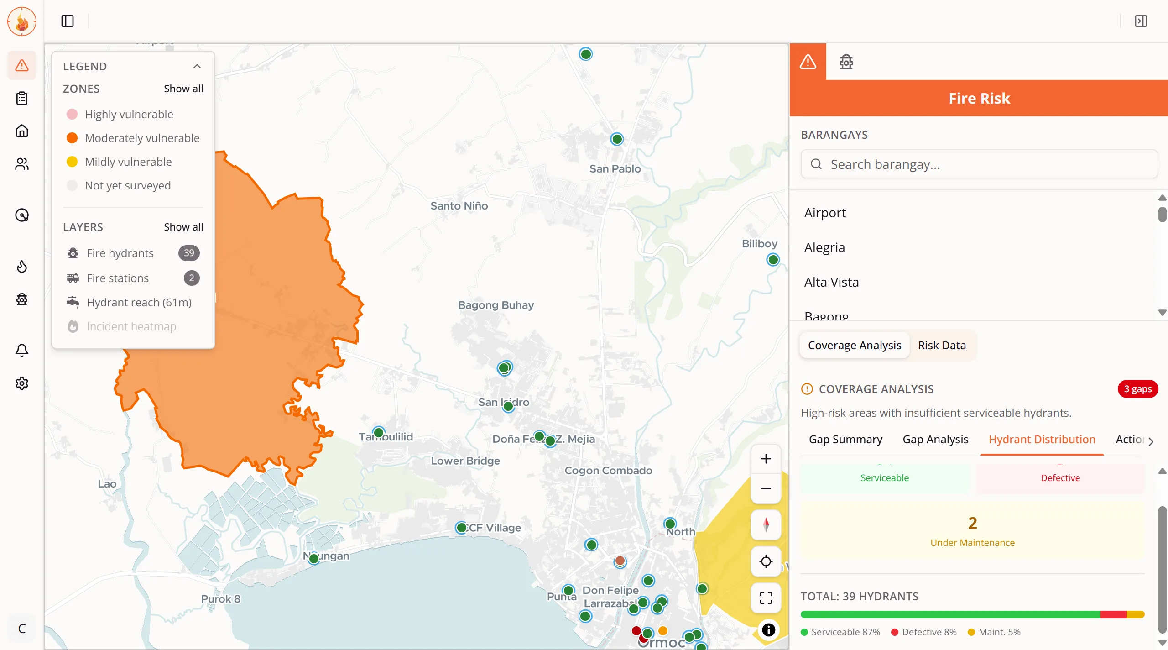Viewport: 1168px width, 650px height.
Task: Reset map compass orientation
Action: click(766, 524)
